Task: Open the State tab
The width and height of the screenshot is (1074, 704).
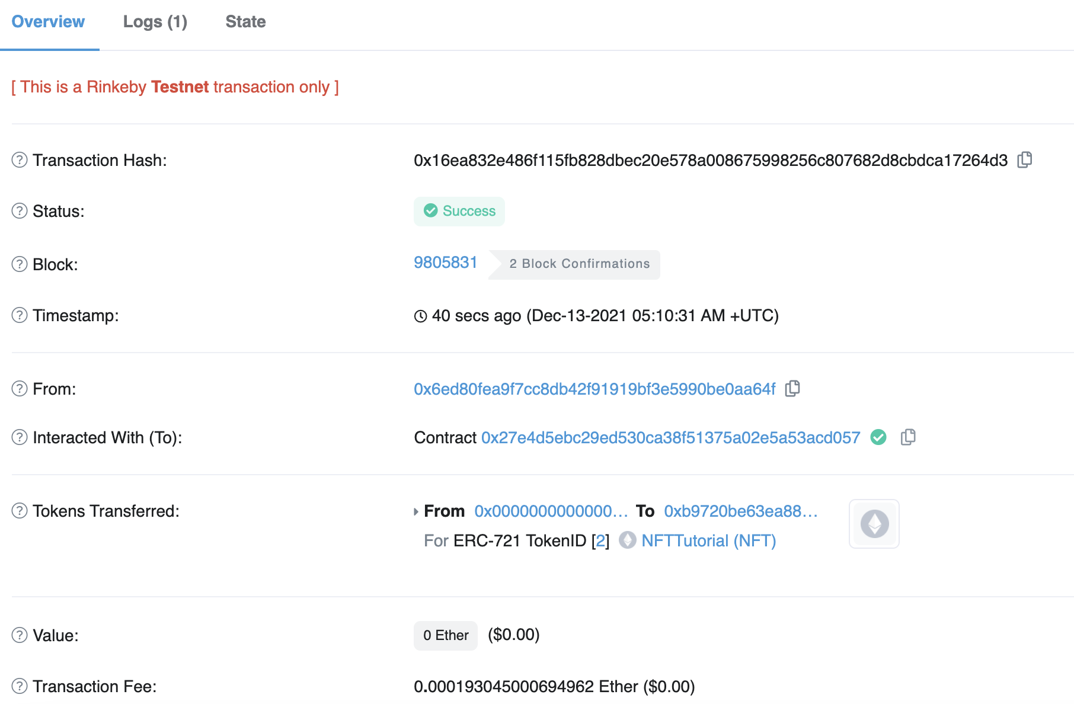Action: click(245, 22)
